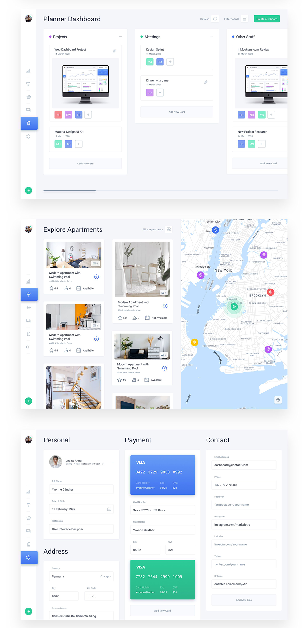The image size is (308, 628).
Task: Click paperclip icon on Dinner with Jane
Action: click(x=206, y=82)
